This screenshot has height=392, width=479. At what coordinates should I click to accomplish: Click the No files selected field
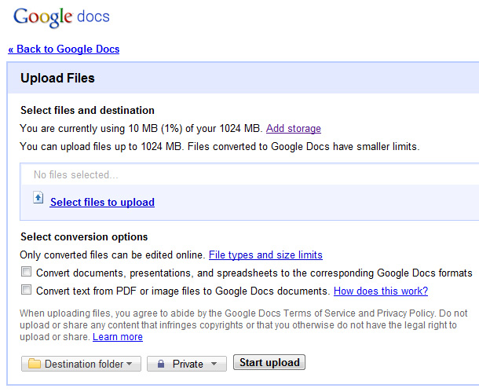(x=250, y=174)
